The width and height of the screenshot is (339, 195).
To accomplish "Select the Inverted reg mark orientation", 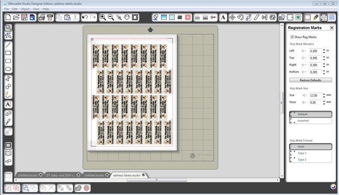I will pos(310,121).
